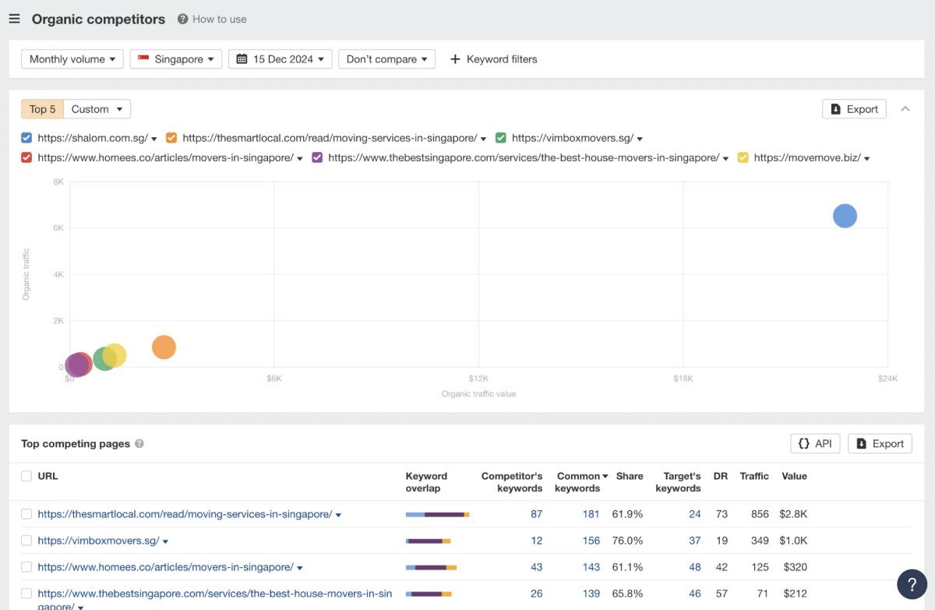This screenshot has width=935, height=610.
Task: Check the thesmartlocal.com table row checkbox
Action: [x=26, y=514]
